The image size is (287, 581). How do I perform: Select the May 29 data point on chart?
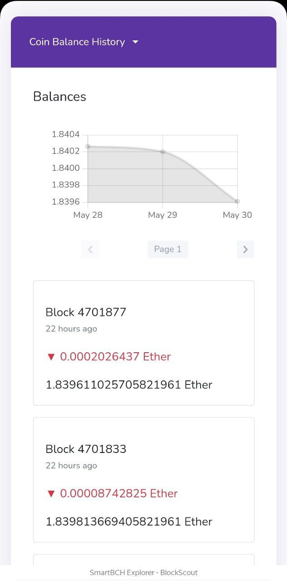point(163,152)
